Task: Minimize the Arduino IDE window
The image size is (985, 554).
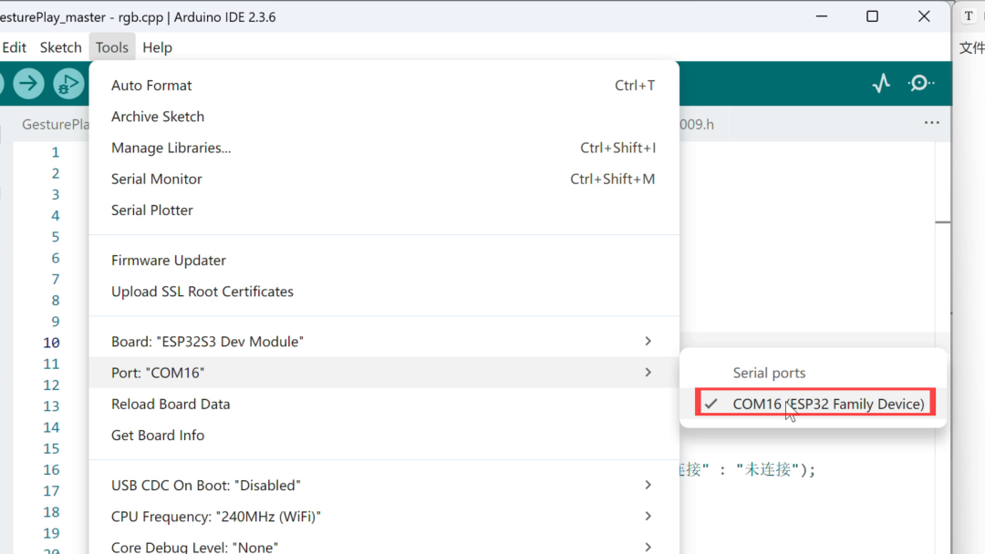Action: click(822, 16)
